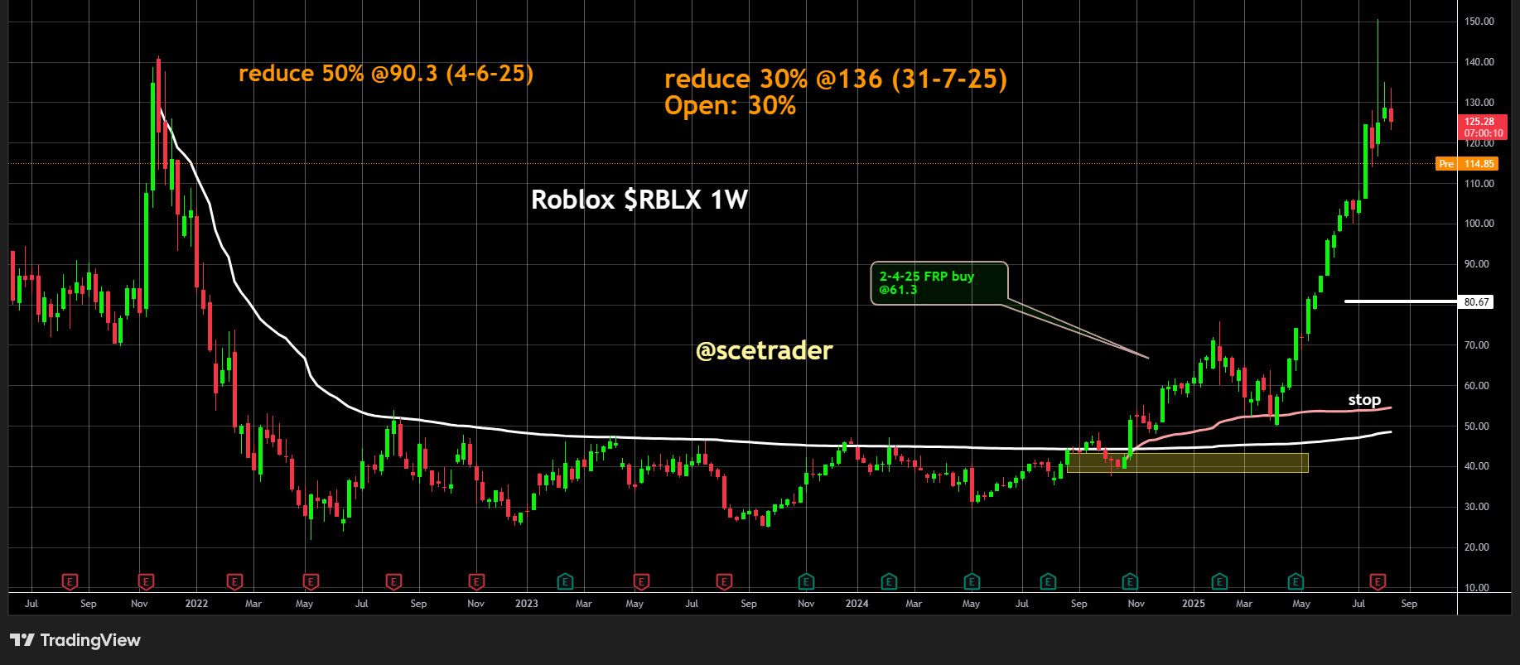Screen dimensions: 1520x665
Task: Select the green earnings marker before Mar 2024
Action: (x=889, y=582)
